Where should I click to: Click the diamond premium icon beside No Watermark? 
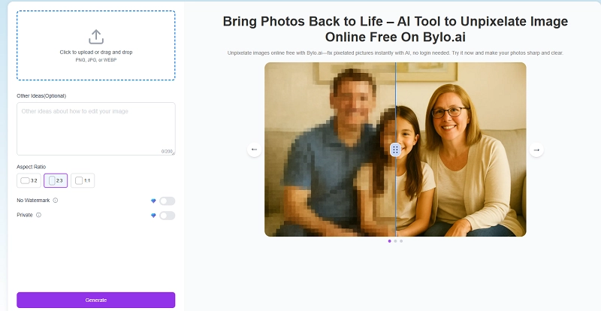coord(153,201)
